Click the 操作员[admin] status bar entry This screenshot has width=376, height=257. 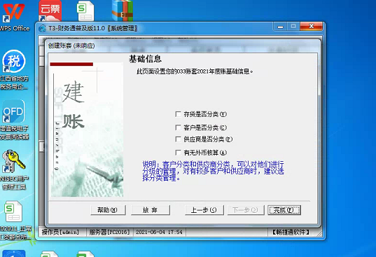pos(60,232)
